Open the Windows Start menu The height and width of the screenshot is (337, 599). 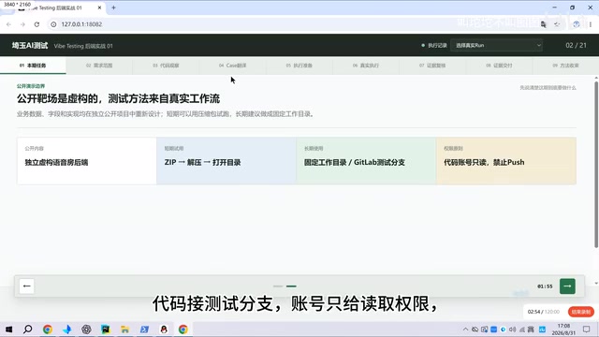(8, 329)
